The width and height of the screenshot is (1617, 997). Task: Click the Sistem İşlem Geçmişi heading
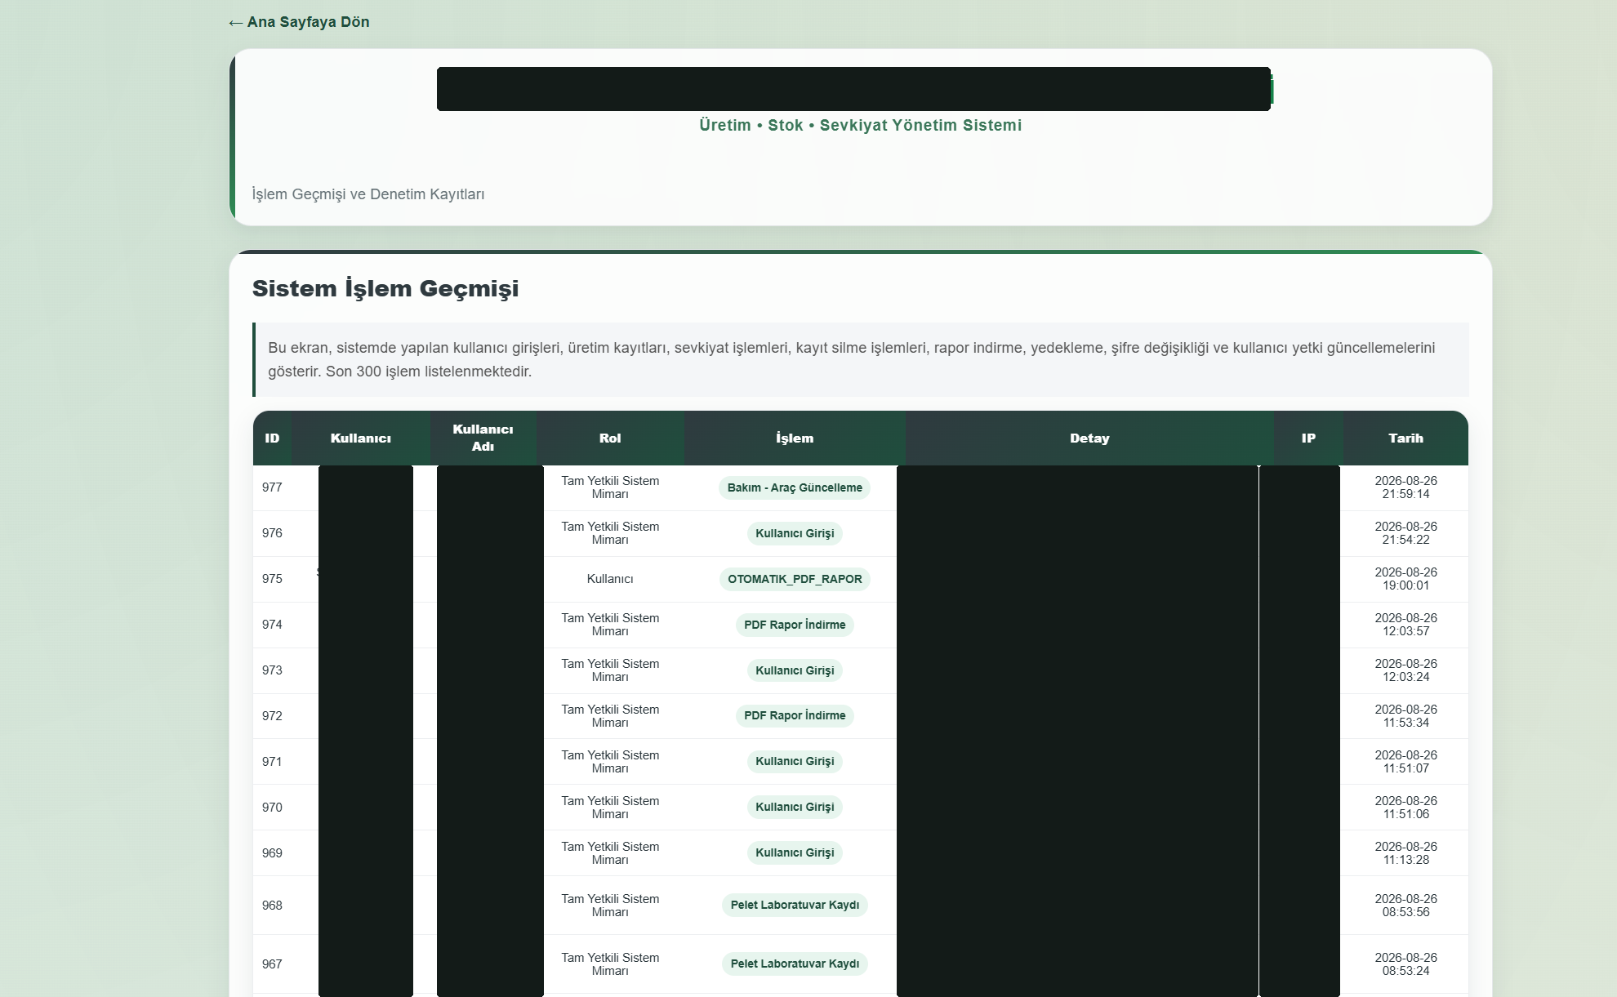tap(385, 289)
